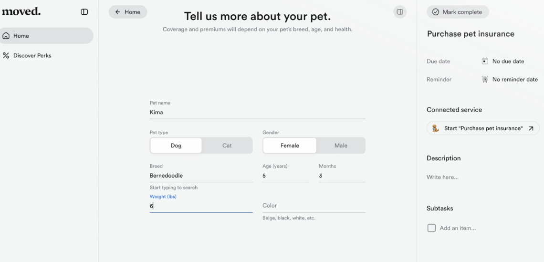Toggle the right panel icon near title
Viewport: 544px width, 262px height.
(400, 12)
